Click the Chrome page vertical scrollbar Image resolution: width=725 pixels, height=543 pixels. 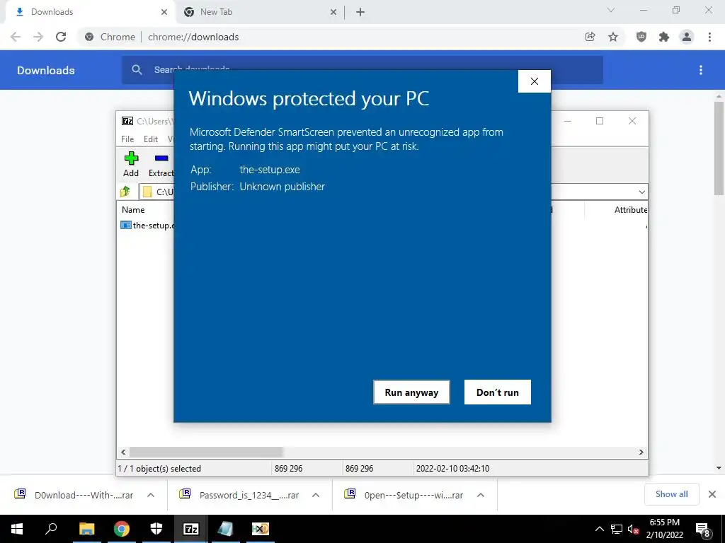pyautogui.click(x=719, y=148)
